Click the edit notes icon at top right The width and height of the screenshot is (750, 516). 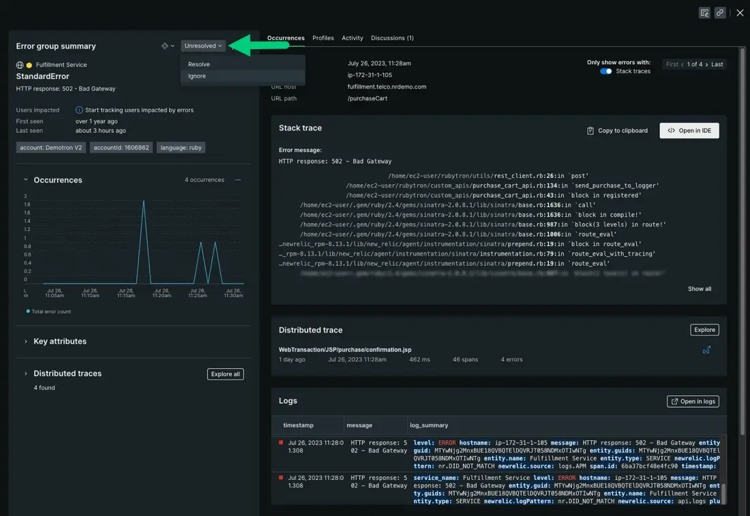705,12
